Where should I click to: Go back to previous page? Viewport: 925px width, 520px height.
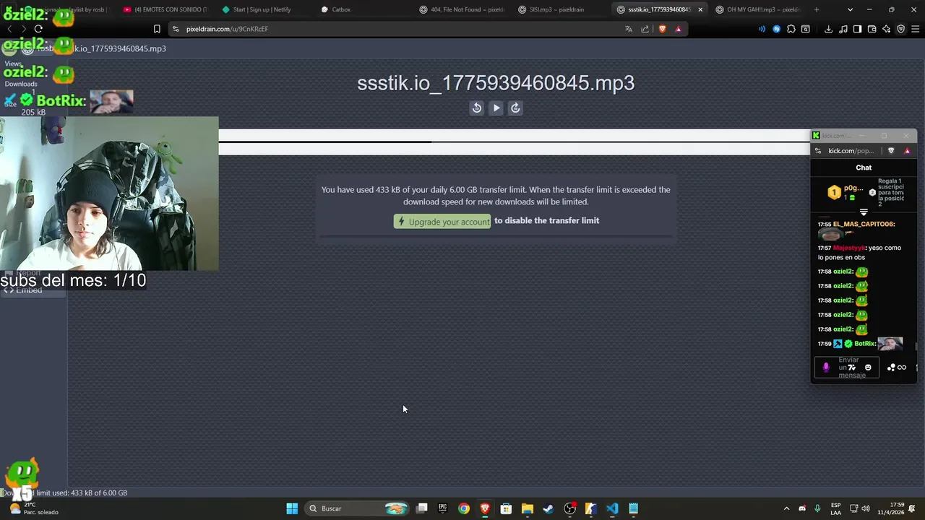(9, 29)
